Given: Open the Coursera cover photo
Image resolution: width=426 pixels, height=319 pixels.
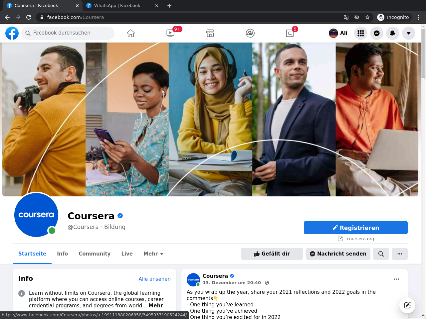Looking at the screenshot, I should click(x=210, y=119).
